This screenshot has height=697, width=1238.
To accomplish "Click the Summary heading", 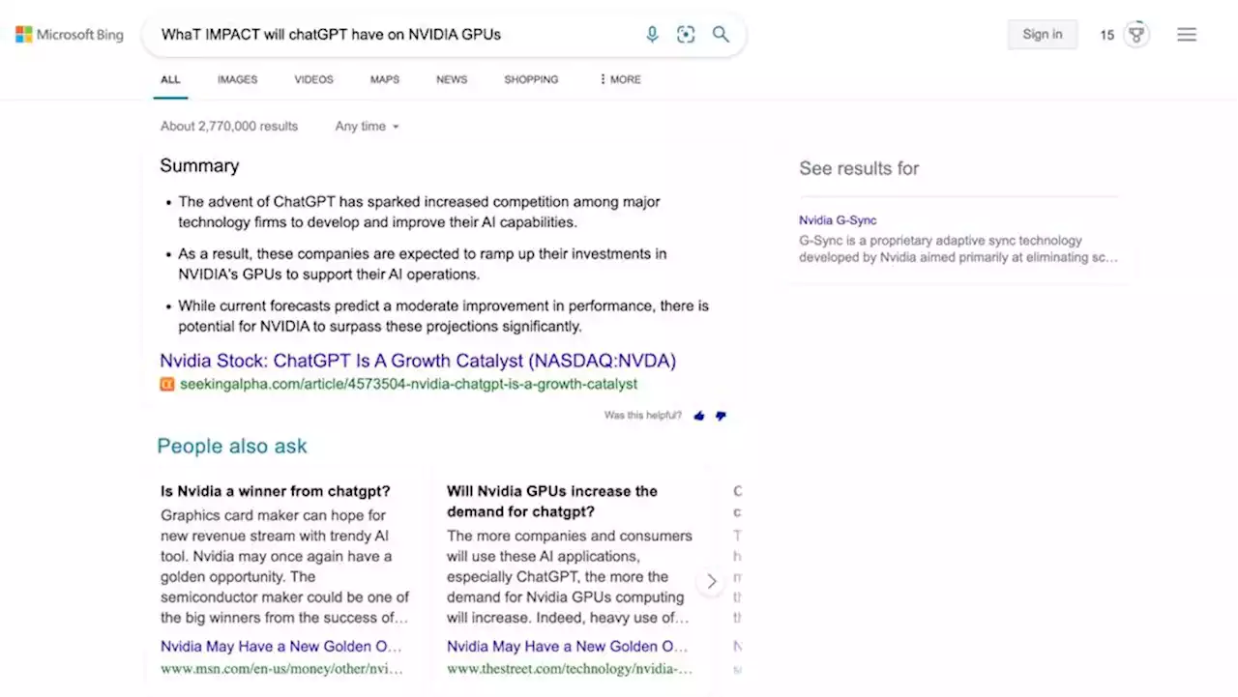I will pyautogui.click(x=199, y=165).
